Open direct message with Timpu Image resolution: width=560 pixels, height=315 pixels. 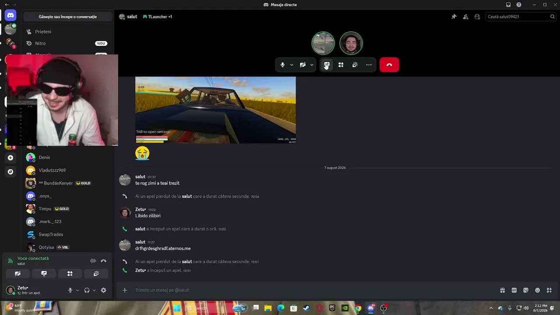(x=68, y=209)
